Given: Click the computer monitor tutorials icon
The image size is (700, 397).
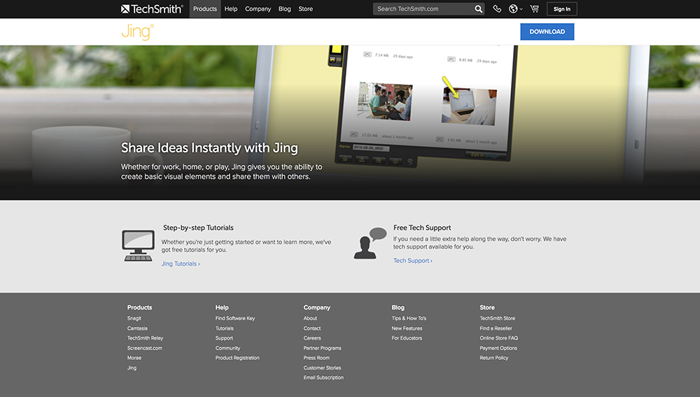Looking at the screenshot, I should pyautogui.click(x=139, y=245).
